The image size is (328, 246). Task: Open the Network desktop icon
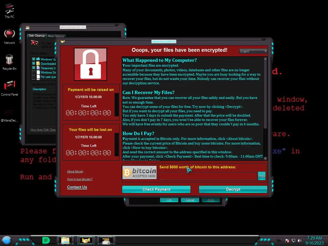coord(9,36)
